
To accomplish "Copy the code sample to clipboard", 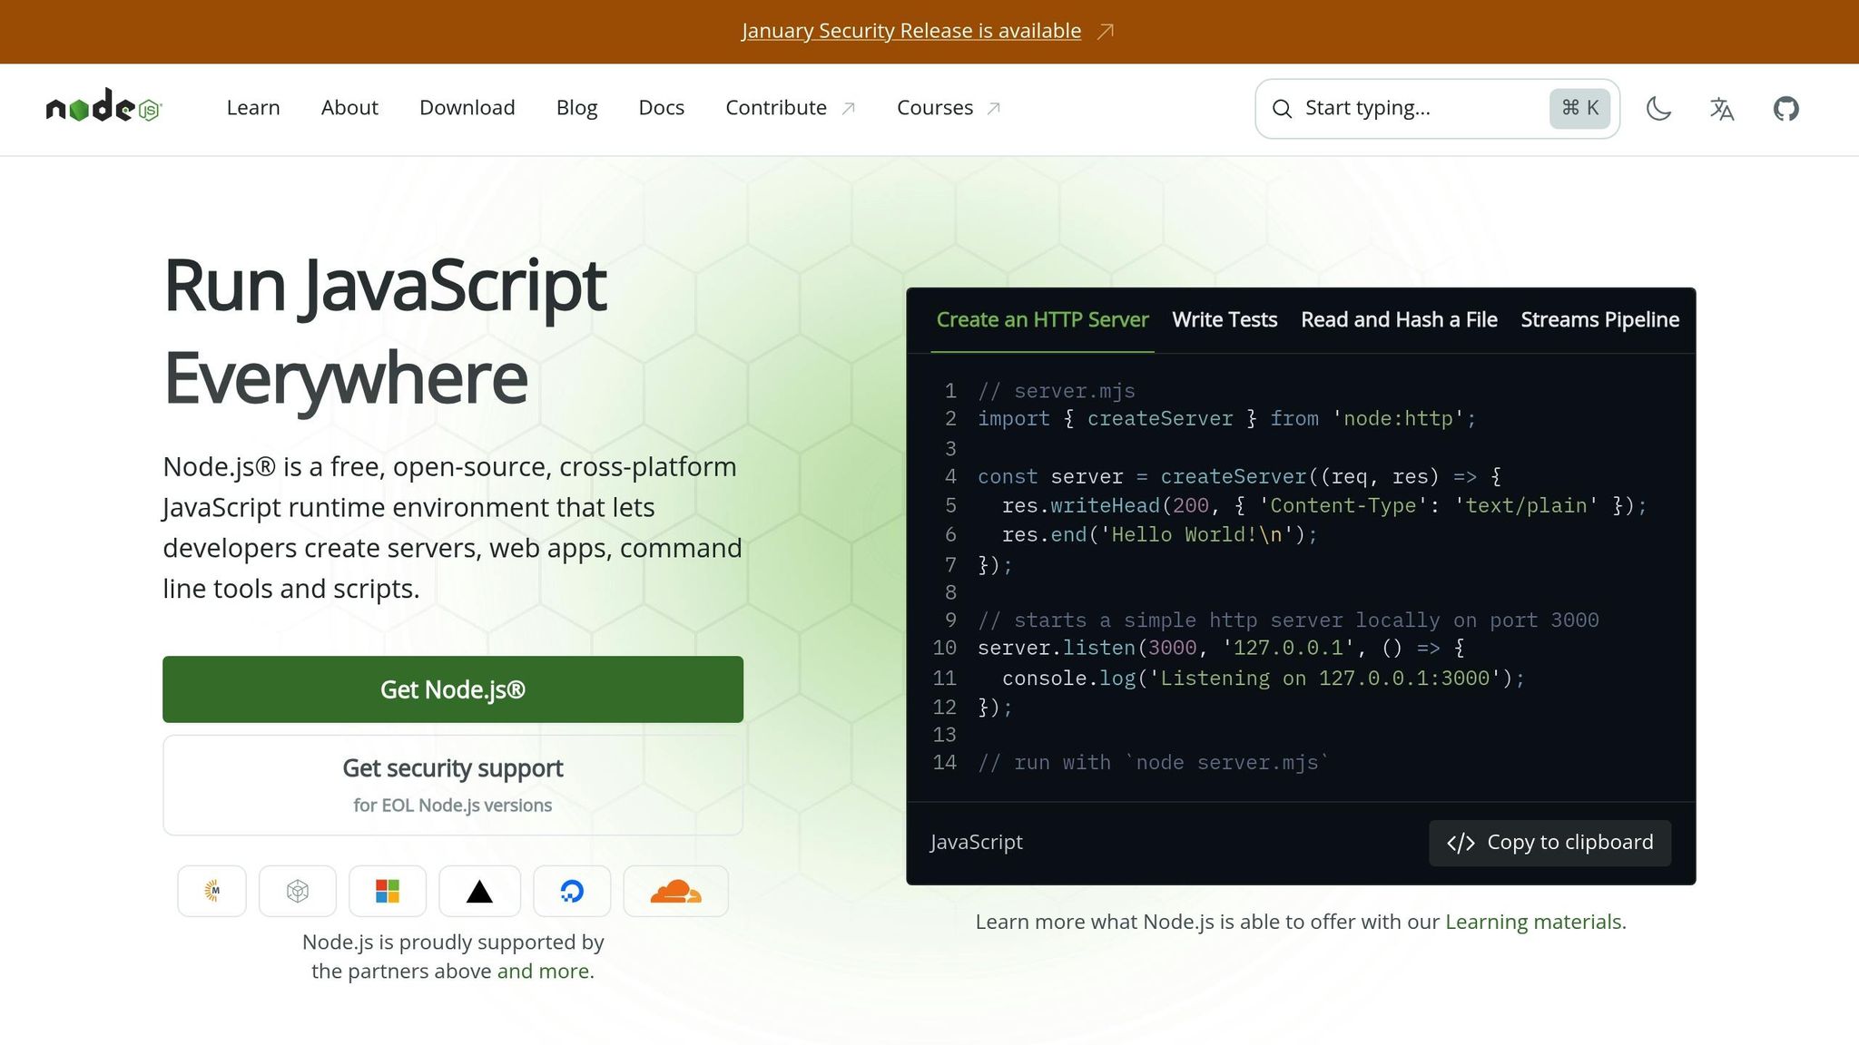I will pyautogui.click(x=1549, y=842).
